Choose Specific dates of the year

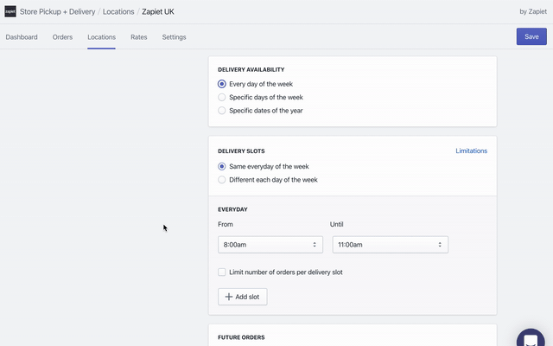click(222, 111)
